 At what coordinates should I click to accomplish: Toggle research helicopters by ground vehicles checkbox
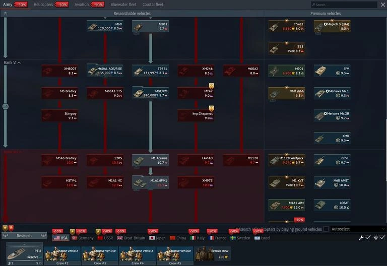pyautogui.click(x=326, y=229)
